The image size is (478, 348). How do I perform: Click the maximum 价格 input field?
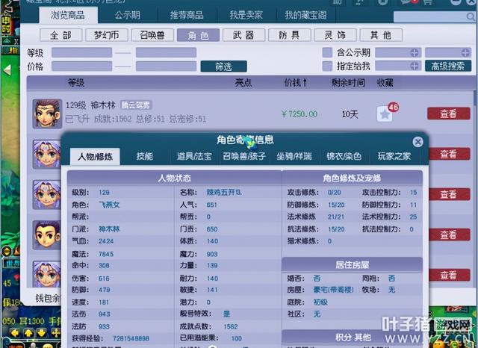tap(166, 66)
